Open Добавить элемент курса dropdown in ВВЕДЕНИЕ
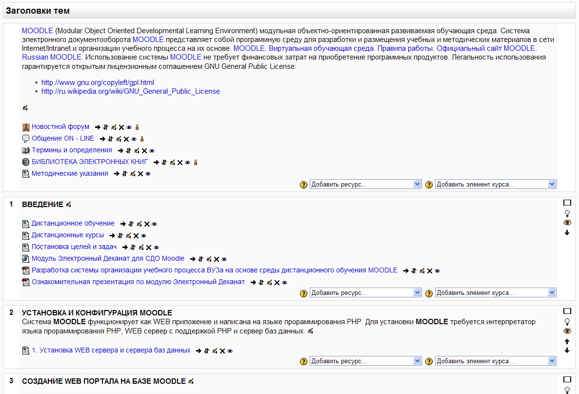 [496, 293]
